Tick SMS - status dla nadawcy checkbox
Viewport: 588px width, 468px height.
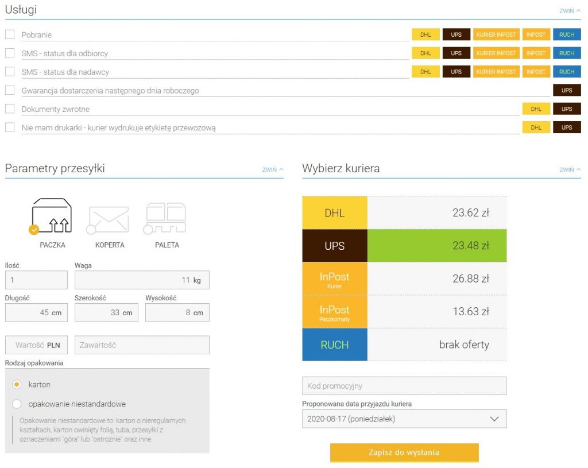(x=10, y=72)
